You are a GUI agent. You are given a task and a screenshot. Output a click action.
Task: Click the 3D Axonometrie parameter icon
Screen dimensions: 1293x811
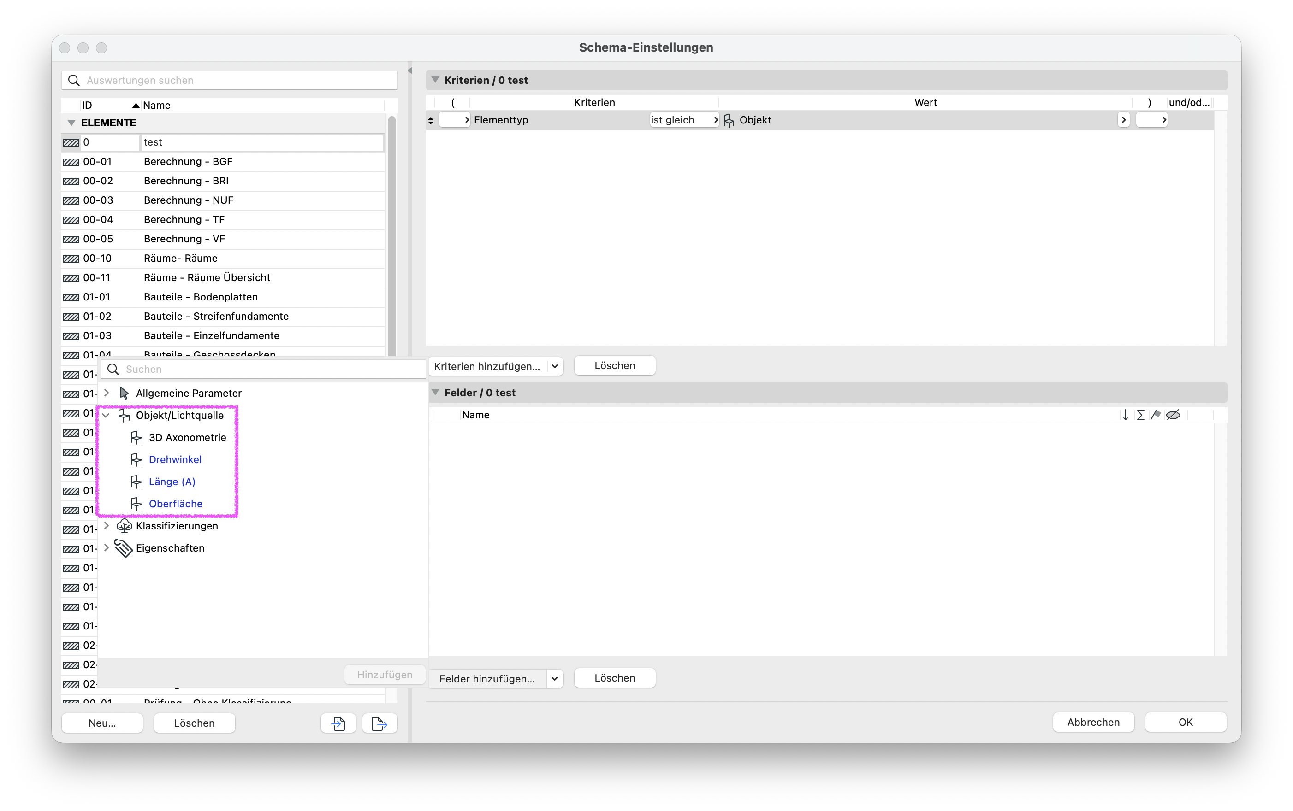[137, 438]
